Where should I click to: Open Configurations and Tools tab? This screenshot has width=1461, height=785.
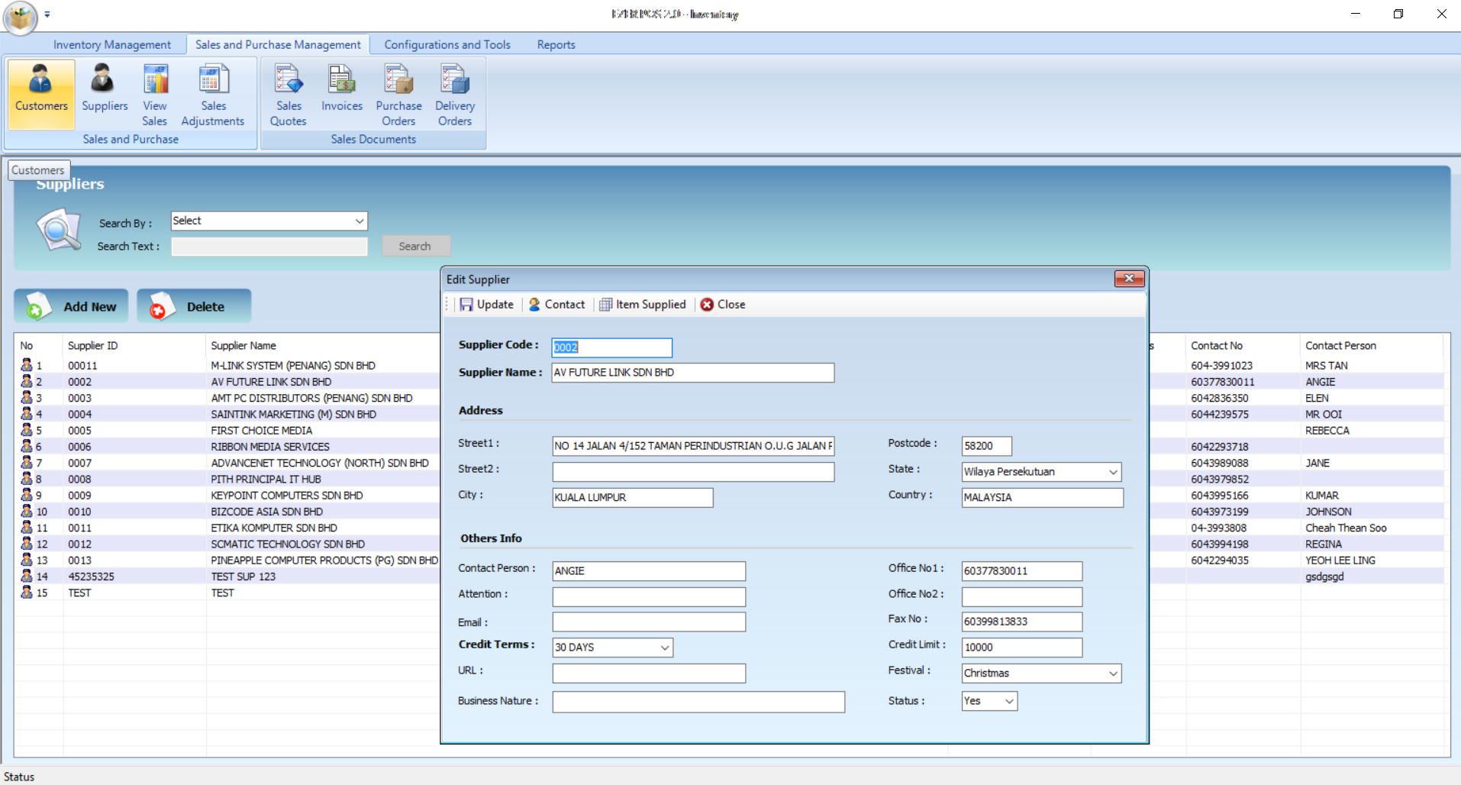[x=447, y=44]
